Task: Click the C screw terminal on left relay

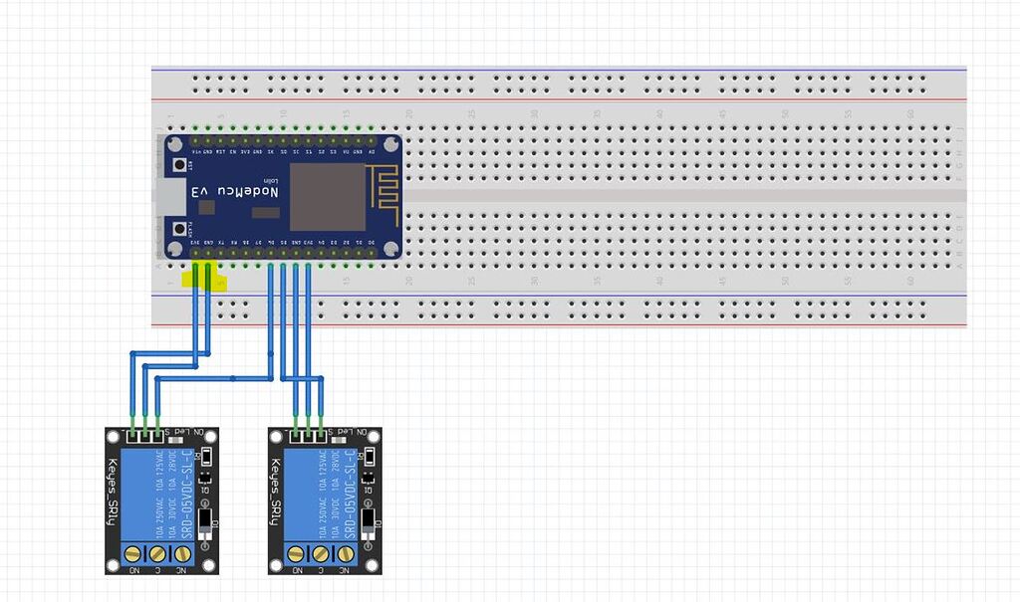Action: [x=156, y=552]
